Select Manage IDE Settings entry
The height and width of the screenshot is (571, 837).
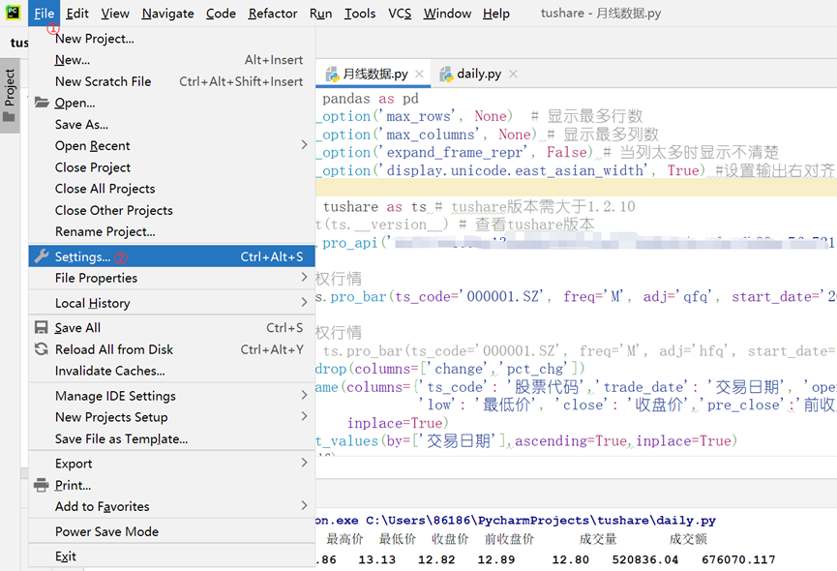[x=171, y=396]
